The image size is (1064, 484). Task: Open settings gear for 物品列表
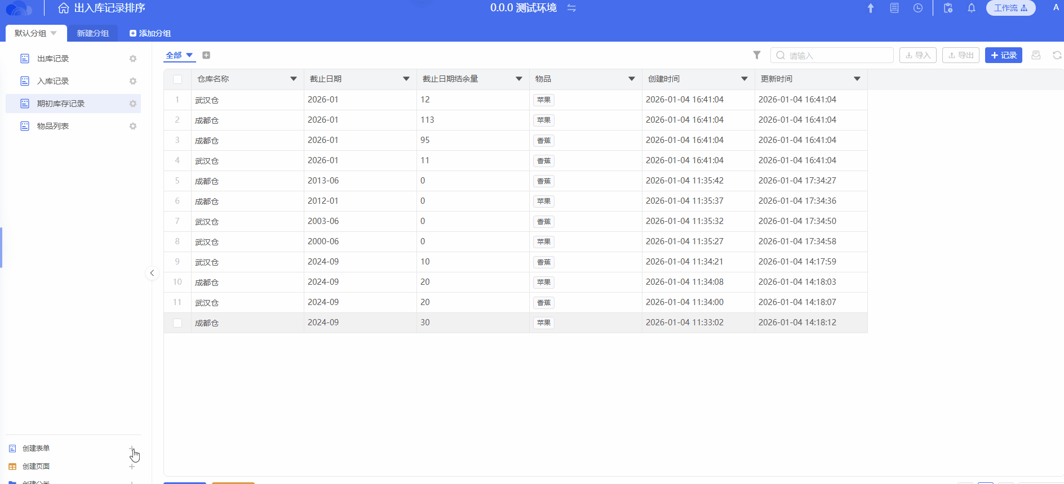pos(133,126)
